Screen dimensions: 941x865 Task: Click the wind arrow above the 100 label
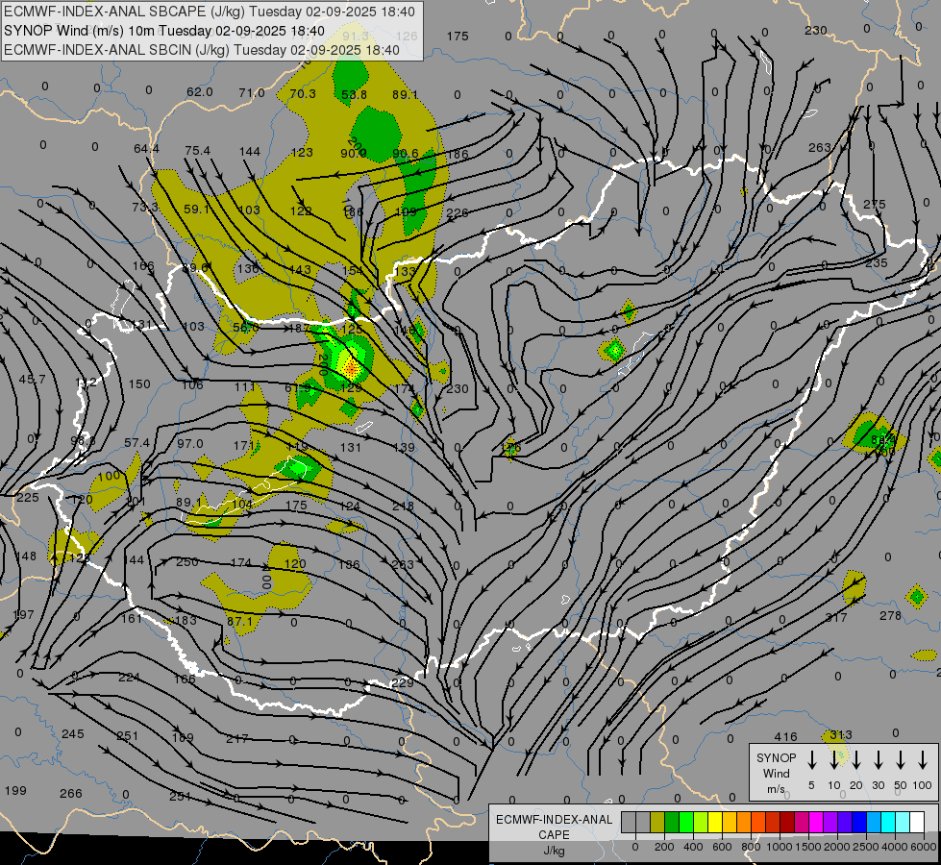pyautogui.click(x=923, y=760)
